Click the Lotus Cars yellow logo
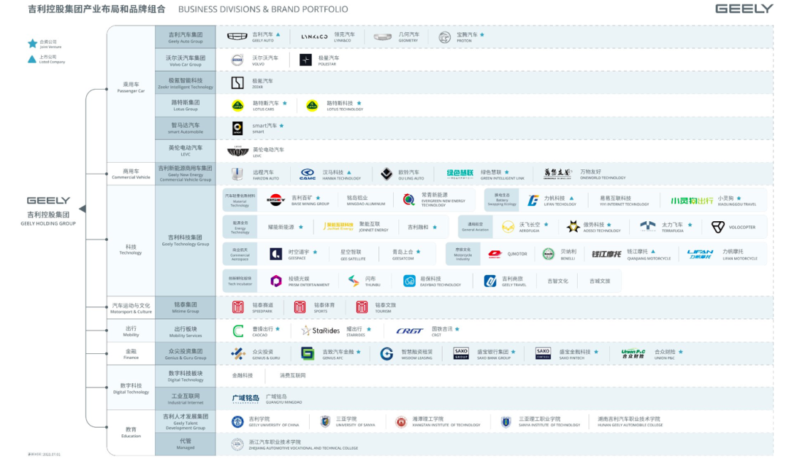789x462 pixels. pyautogui.click(x=237, y=106)
